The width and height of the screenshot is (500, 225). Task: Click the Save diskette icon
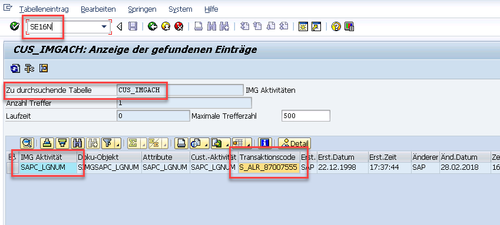(x=133, y=26)
